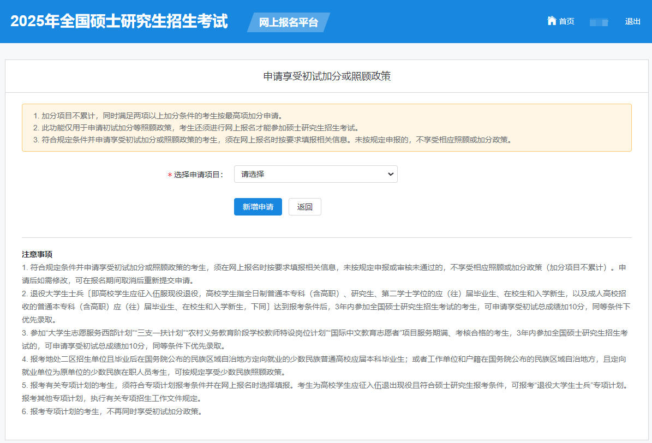Viewport: 652px width, 443px height.
Task: Click the 申请享受初试加分或照顾政策 page heading
Action: 326,76
